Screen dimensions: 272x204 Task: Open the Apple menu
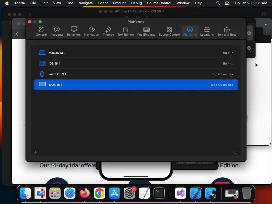[7, 3]
